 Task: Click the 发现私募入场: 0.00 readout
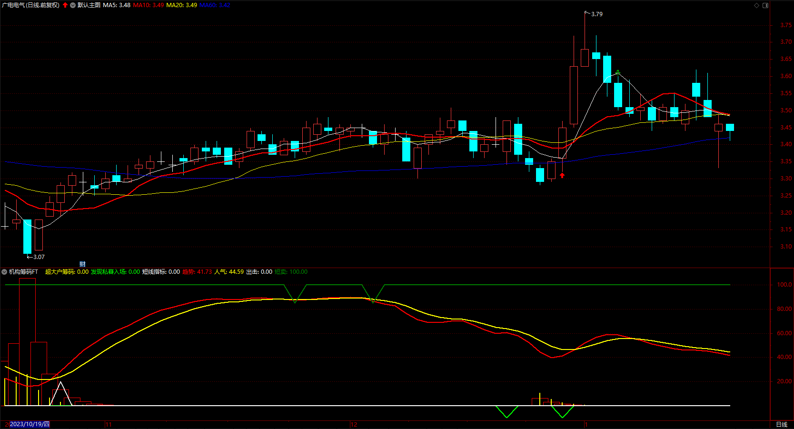point(115,272)
